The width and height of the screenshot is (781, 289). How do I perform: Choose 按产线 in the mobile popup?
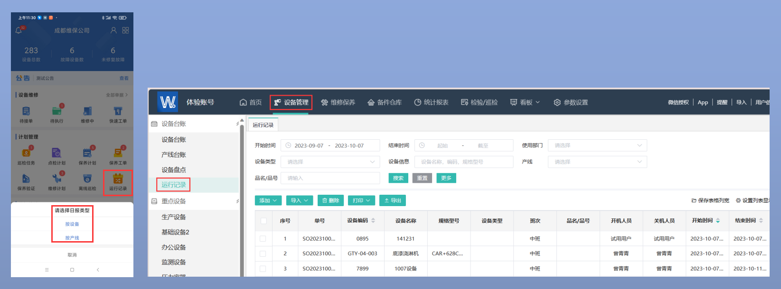pos(72,238)
